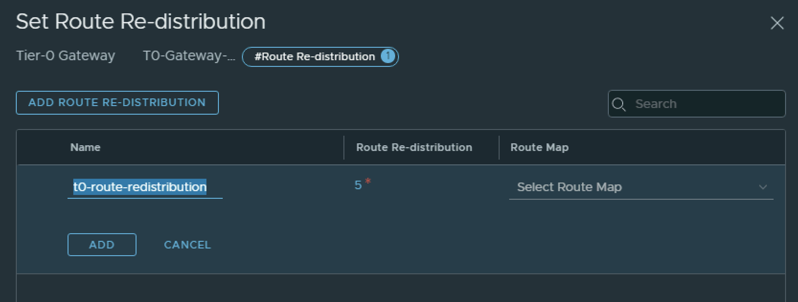798x302 pixels.
Task: Click the Tier-0 Gateway label
Action: [x=66, y=56]
